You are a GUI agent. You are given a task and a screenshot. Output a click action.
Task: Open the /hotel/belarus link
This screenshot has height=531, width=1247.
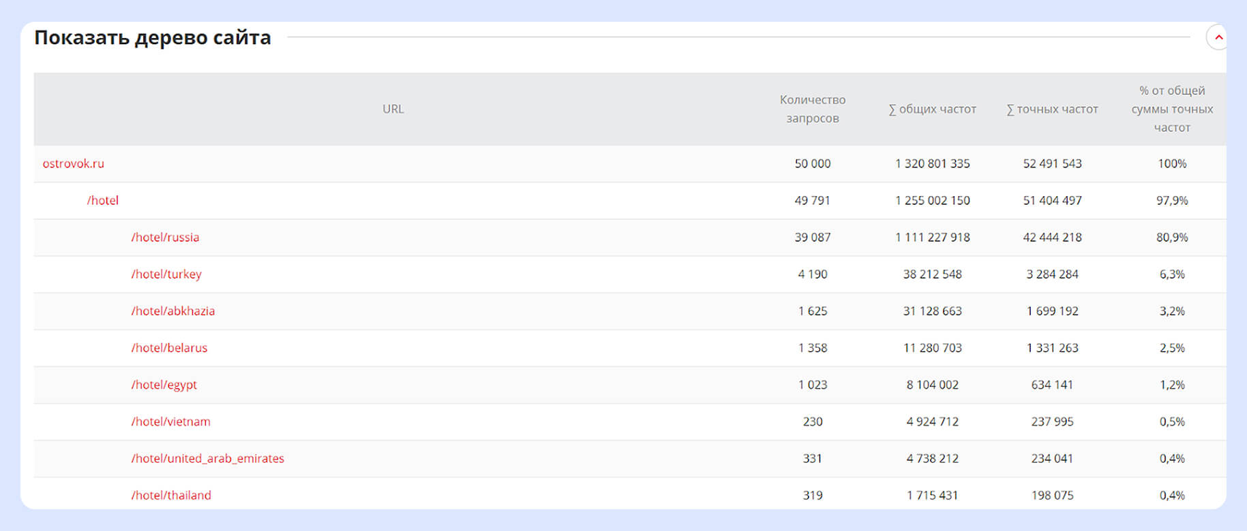169,347
